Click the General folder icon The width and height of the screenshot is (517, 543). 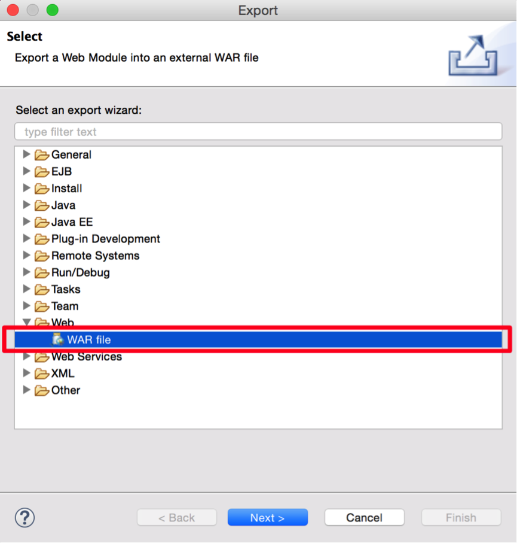pyautogui.click(x=41, y=155)
